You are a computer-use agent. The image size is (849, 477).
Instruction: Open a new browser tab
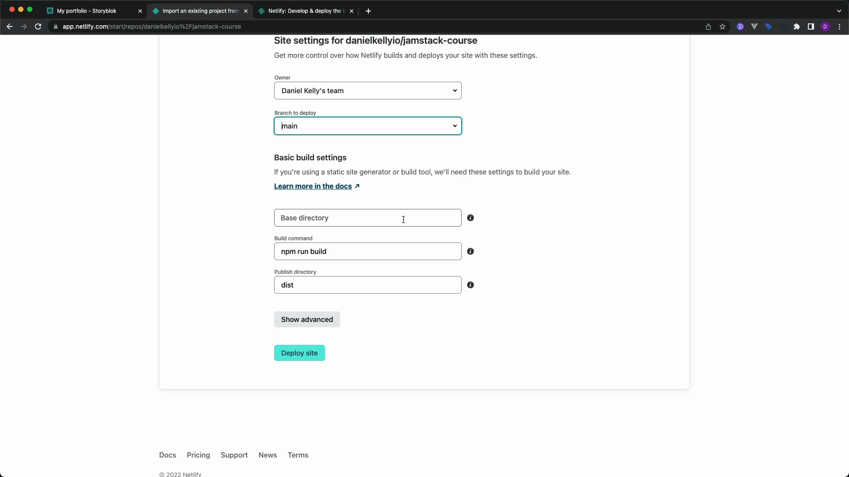[x=368, y=11]
